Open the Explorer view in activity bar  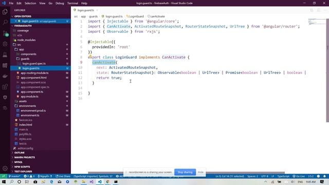(5, 12)
